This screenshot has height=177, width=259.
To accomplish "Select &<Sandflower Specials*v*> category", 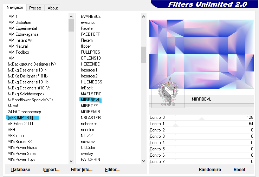I will [31, 100].
